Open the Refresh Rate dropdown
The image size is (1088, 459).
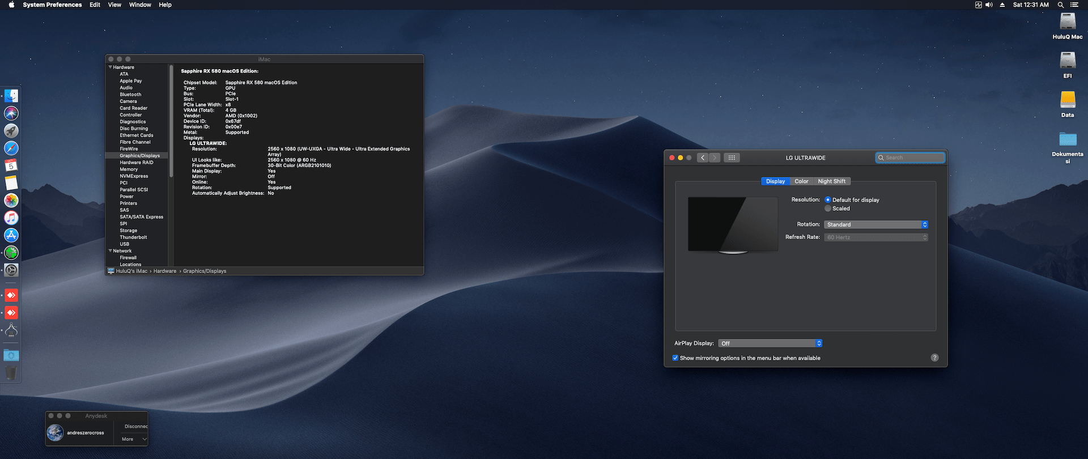coord(876,237)
